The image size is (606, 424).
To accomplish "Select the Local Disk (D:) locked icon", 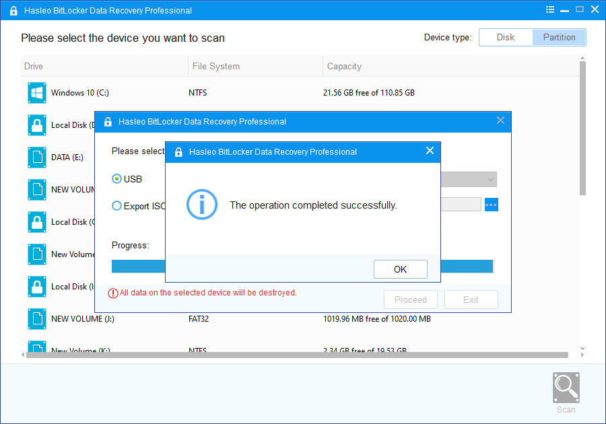I will (x=37, y=125).
